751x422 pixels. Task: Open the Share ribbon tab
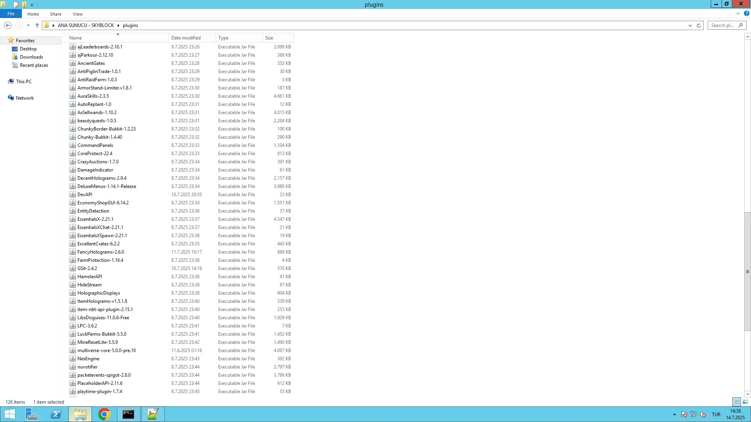(x=56, y=14)
